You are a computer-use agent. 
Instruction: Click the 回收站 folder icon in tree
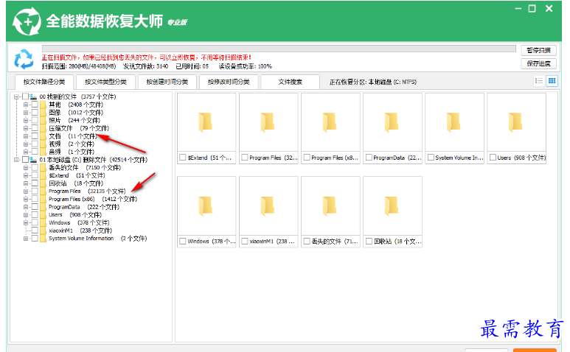click(44, 183)
